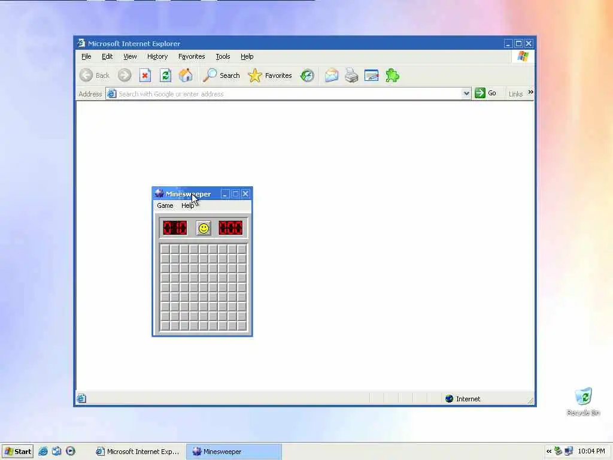Click the taskbar clock showing 10:04 PM

coord(591,451)
